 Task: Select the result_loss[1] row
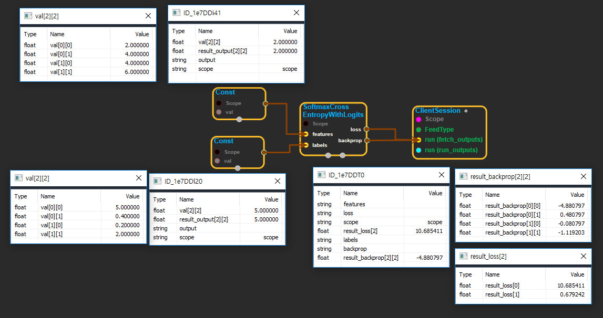click(x=523, y=294)
